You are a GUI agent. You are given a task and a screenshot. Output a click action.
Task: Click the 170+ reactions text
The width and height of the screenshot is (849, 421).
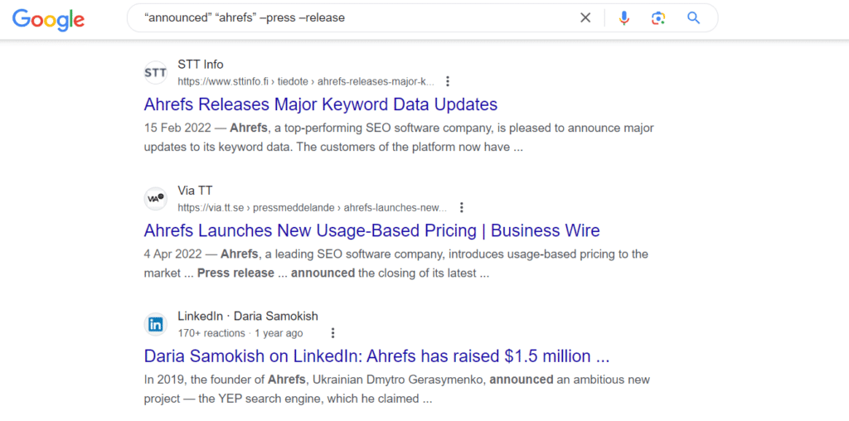click(211, 333)
